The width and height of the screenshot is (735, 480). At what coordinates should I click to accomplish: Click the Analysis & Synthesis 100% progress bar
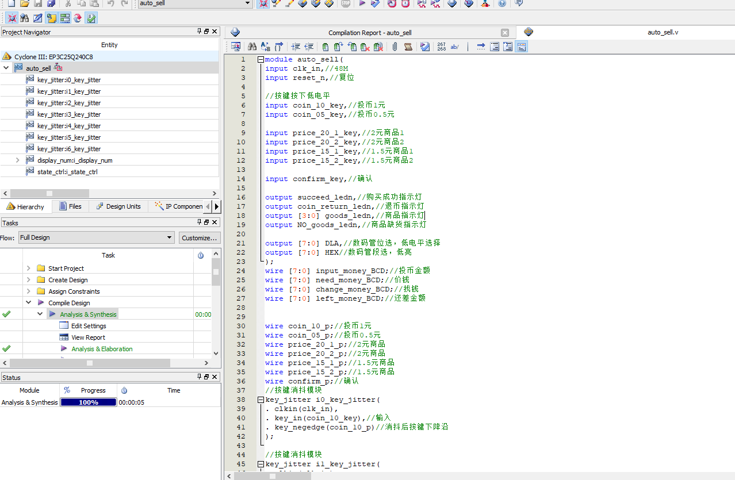[x=88, y=402]
